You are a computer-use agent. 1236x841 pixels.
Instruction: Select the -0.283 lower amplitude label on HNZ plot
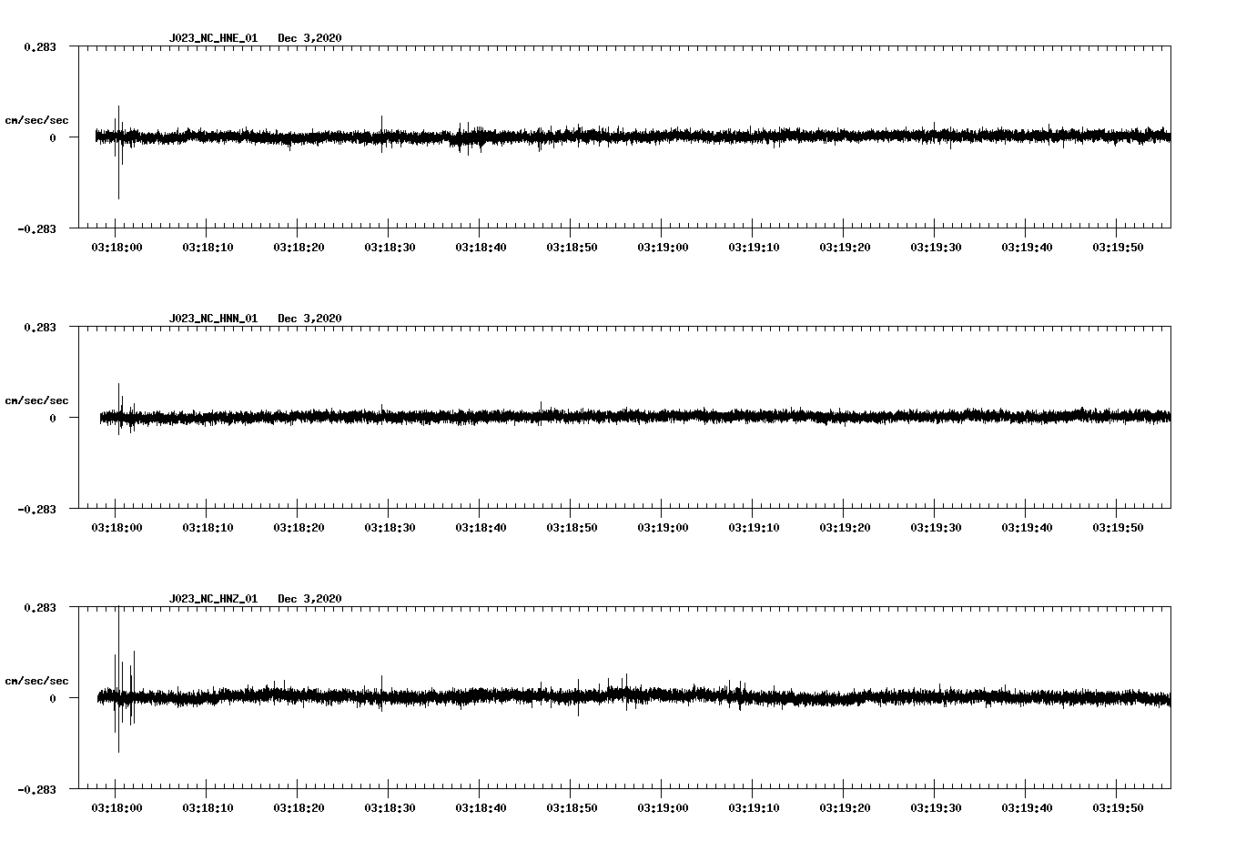pos(37,792)
